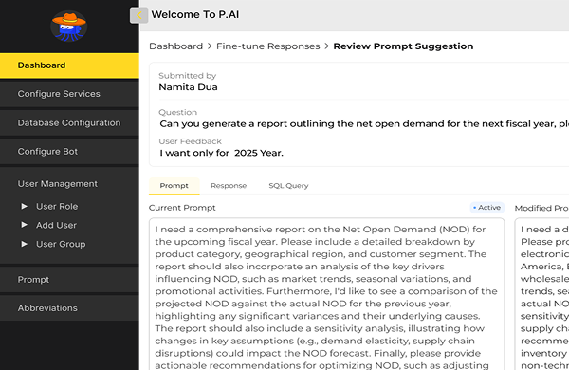Select the Prompt tab
The image size is (569, 370).
pyautogui.click(x=174, y=186)
